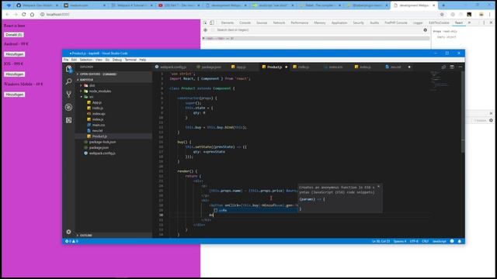
Task: Collapse the KAPITEL4 project folder section
Action: click(113, 80)
